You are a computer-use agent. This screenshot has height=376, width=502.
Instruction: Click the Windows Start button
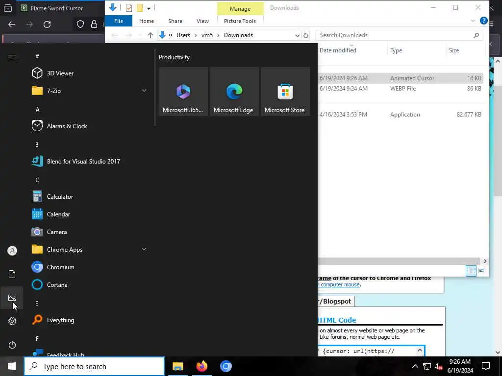pyautogui.click(x=12, y=366)
